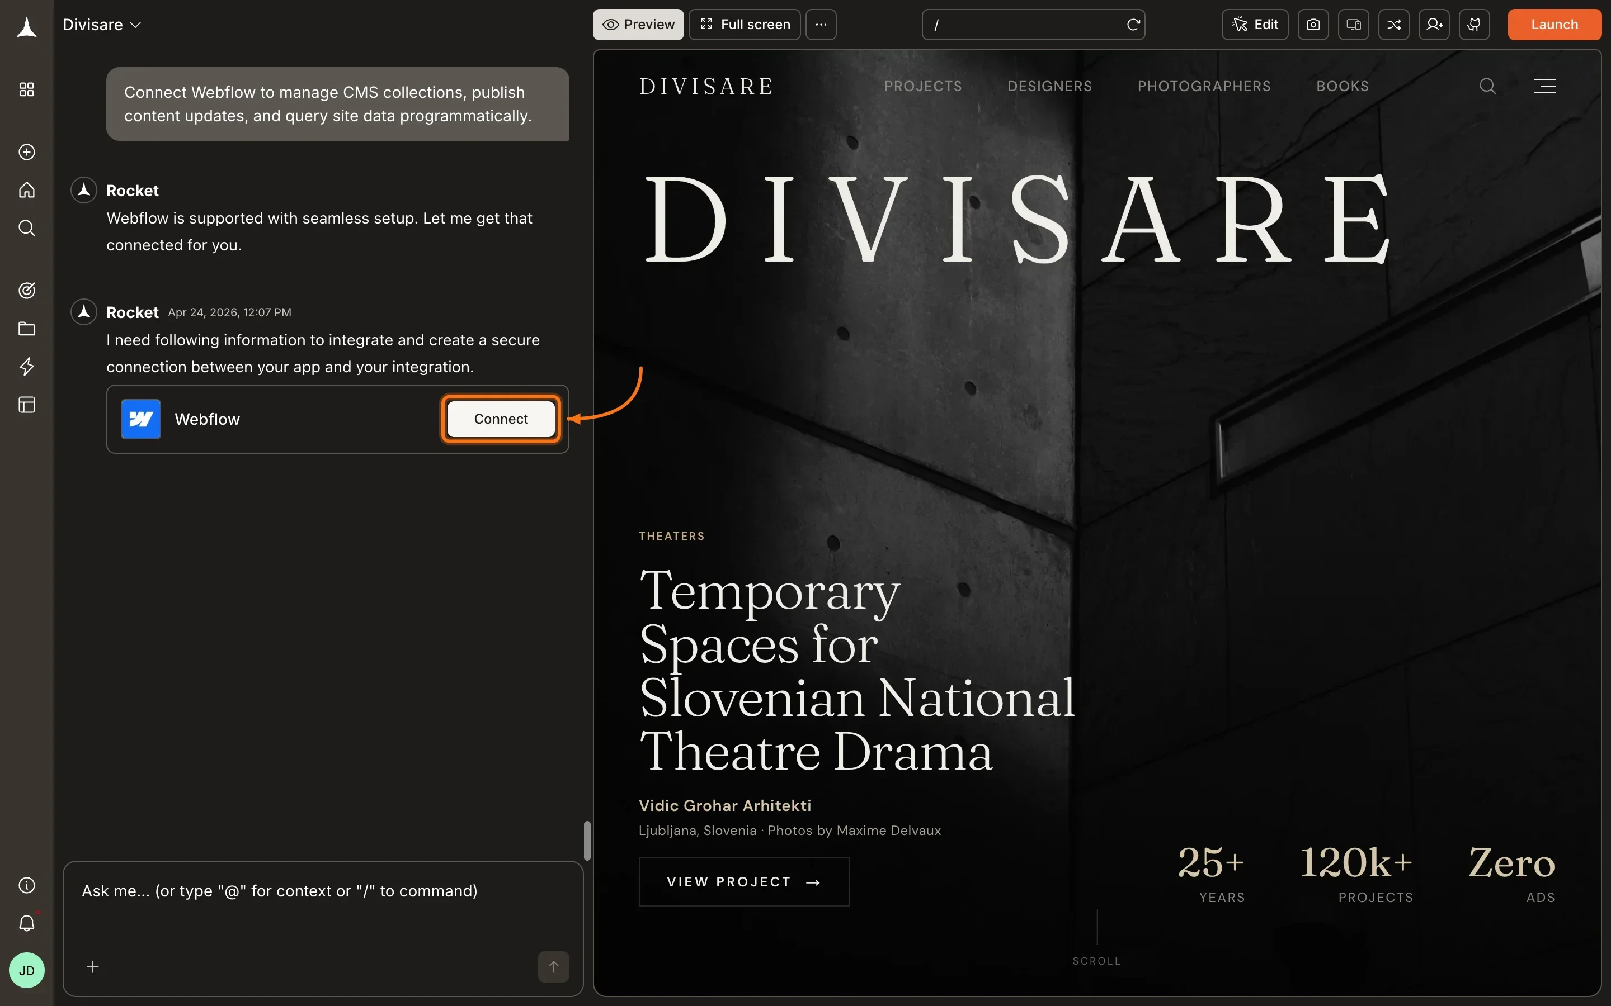Open notifications bell in left sidebar
This screenshot has width=1611, height=1006.
(x=27, y=923)
